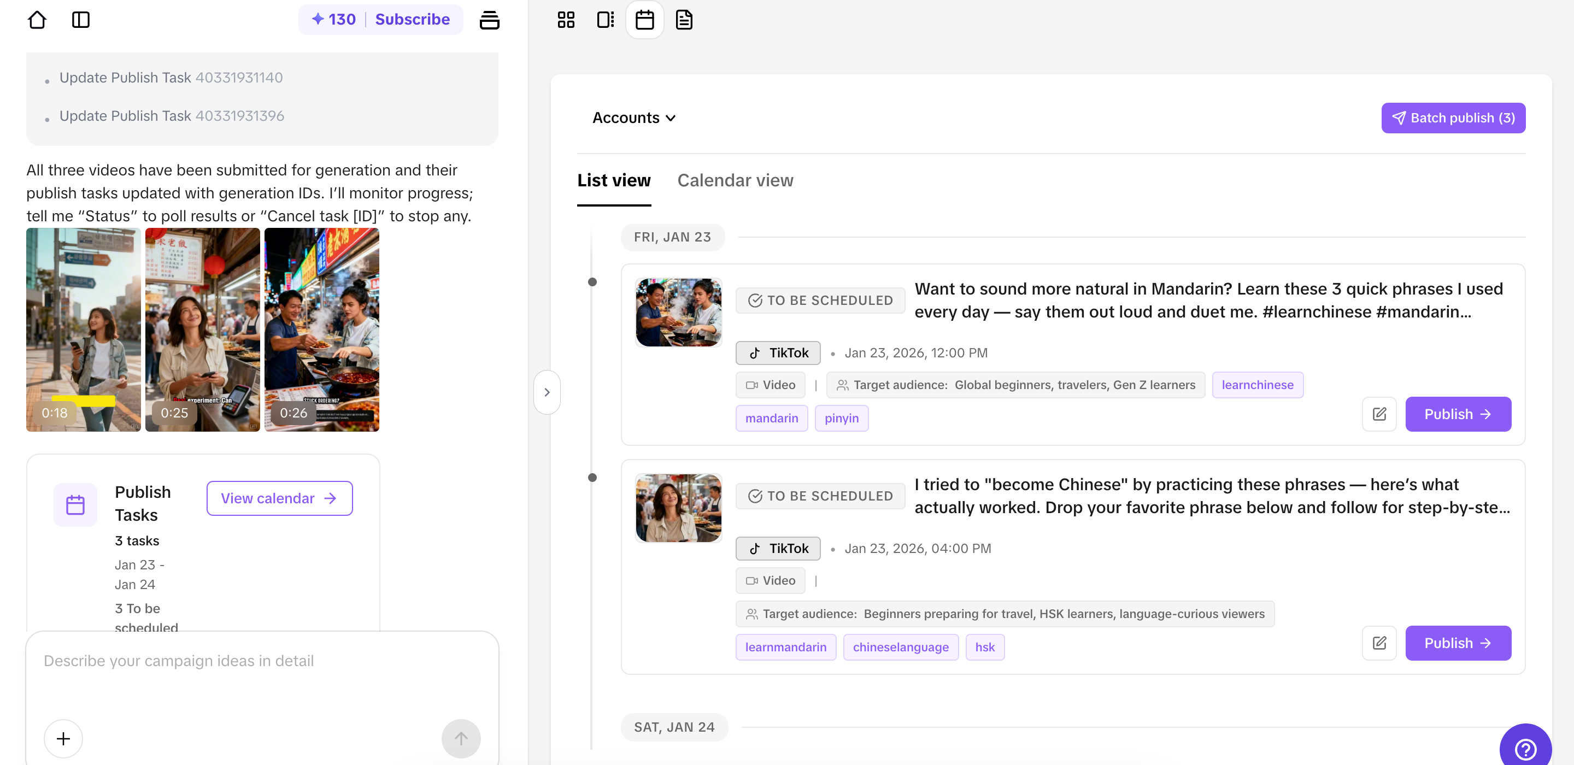Viewport: 1574px width, 765px height.
Task: Open the stacked layers menu icon
Action: point(489,20)
